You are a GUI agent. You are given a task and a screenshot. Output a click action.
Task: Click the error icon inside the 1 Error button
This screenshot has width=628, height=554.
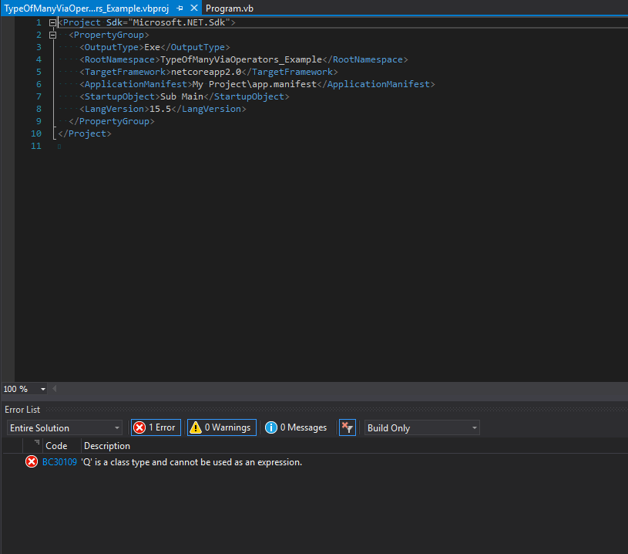coord(141,427)
